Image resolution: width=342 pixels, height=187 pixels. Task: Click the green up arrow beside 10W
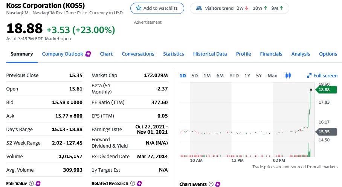pyautogui.click(x=266, y=8)
